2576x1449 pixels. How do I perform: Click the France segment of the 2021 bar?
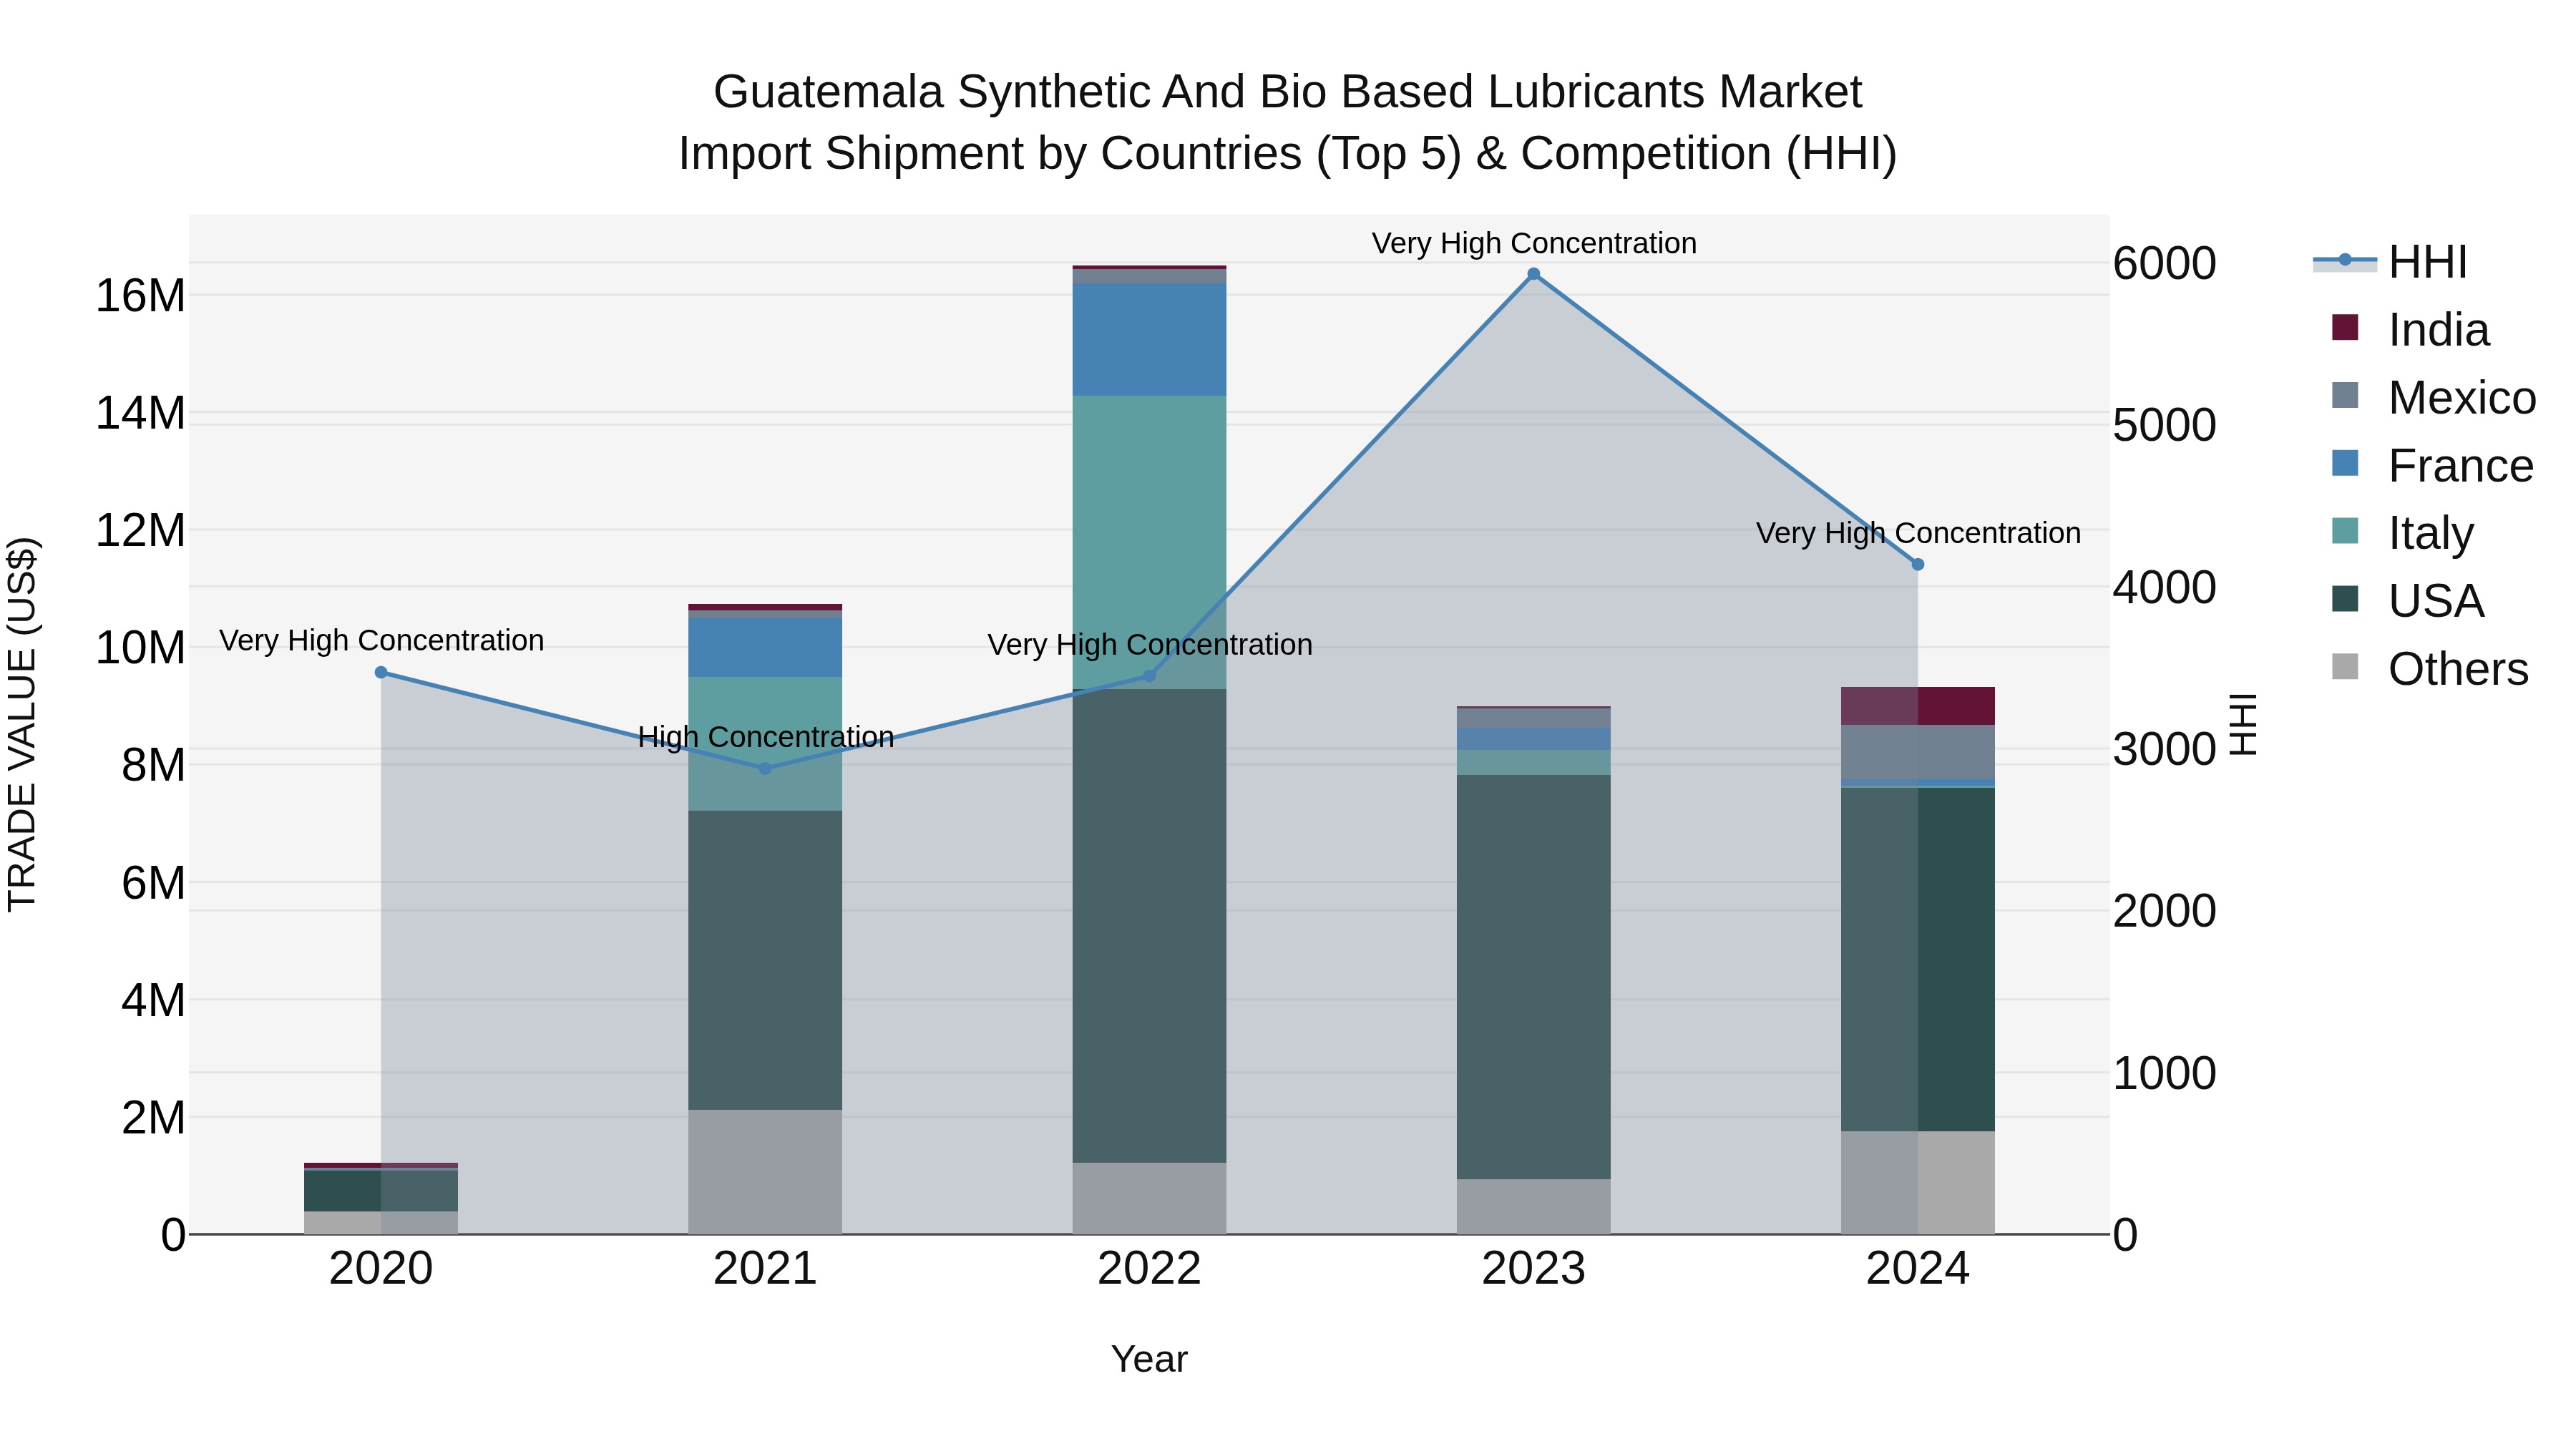[765, 648]
